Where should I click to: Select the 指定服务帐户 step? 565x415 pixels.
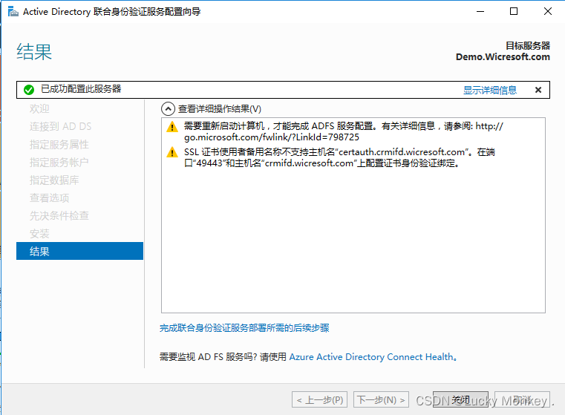tap(59, 162)
